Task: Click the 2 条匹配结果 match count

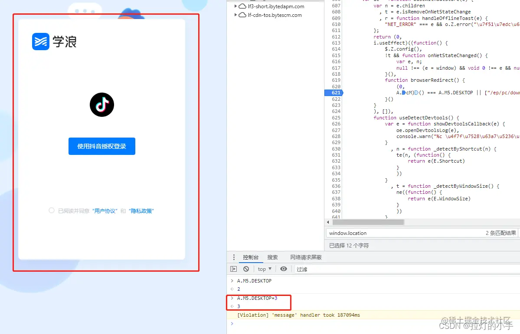Action: click(501, 233)
